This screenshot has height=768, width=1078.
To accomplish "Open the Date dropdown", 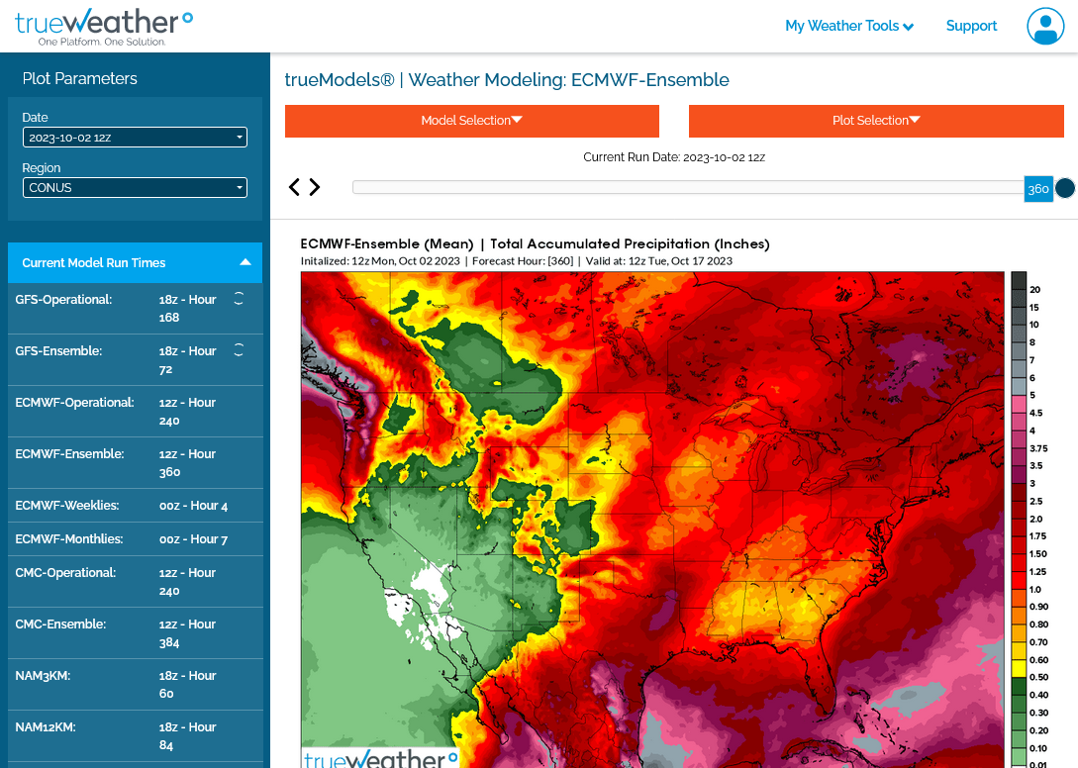I will [135, 138].
